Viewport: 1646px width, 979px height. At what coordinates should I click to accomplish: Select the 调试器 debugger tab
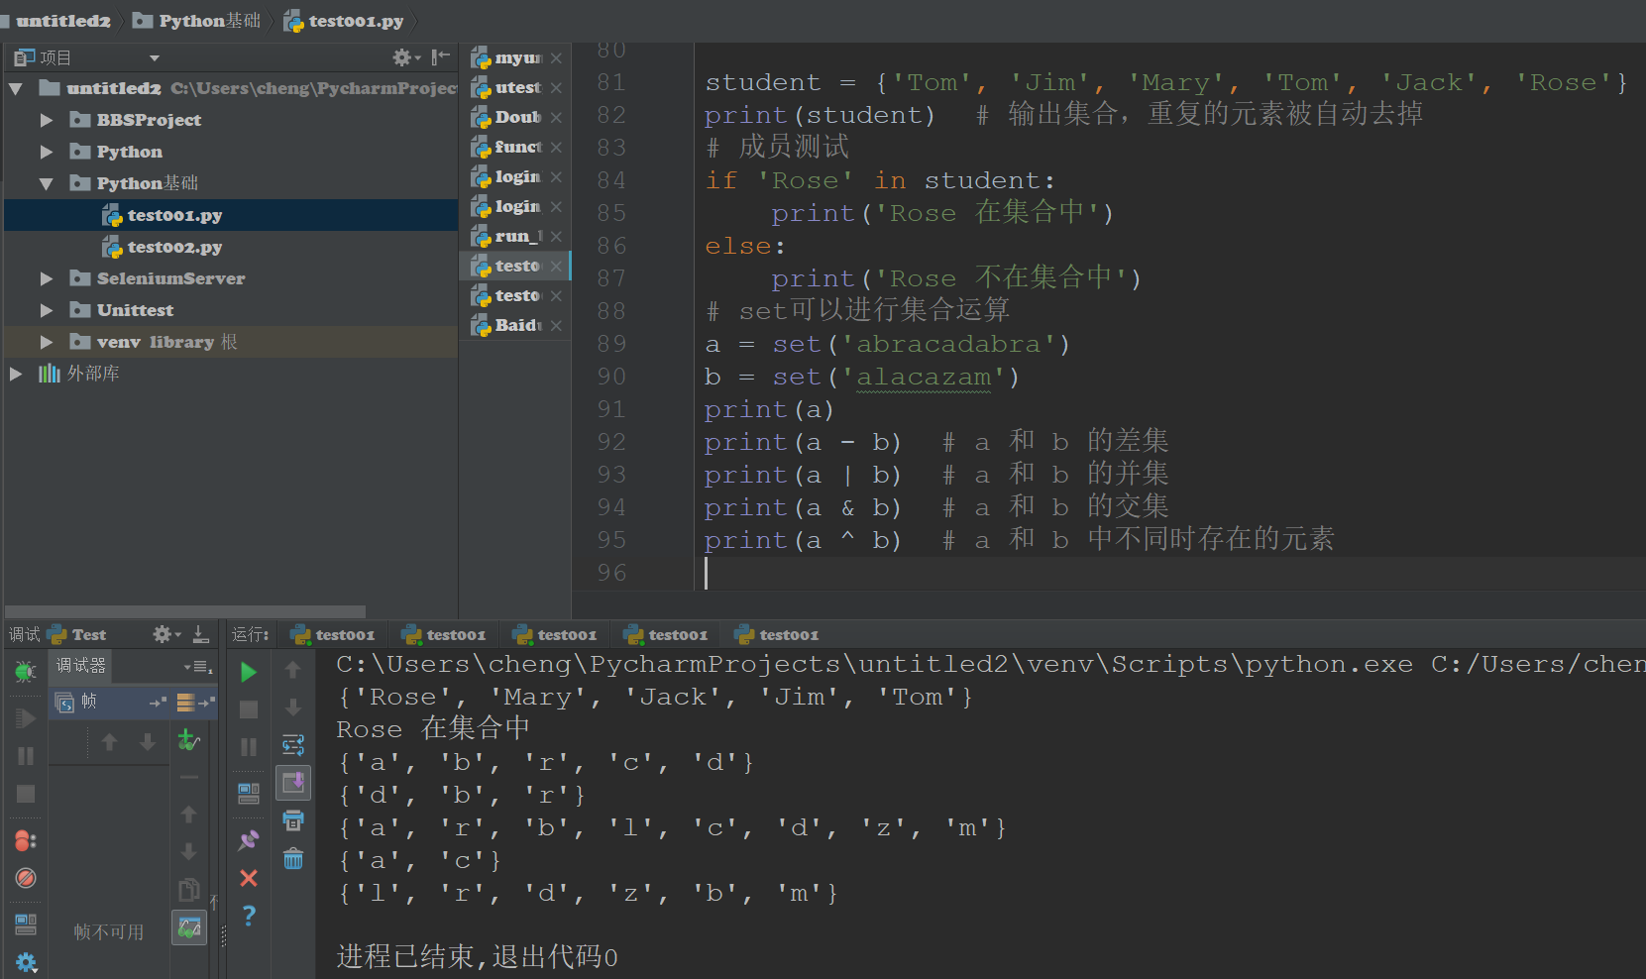click(80, 666)
